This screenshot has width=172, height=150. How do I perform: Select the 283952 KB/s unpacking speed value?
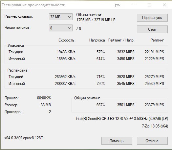point(65,77)
